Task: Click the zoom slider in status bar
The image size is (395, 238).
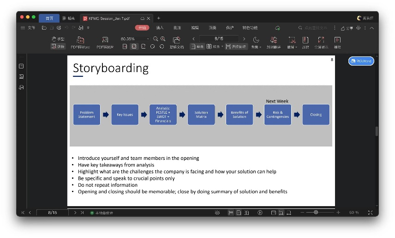Action: coord(316,213)
